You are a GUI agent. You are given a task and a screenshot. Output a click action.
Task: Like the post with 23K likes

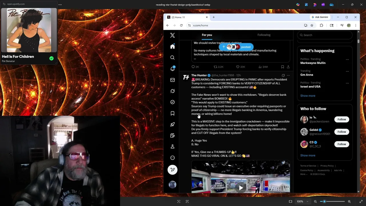(240, 67)
